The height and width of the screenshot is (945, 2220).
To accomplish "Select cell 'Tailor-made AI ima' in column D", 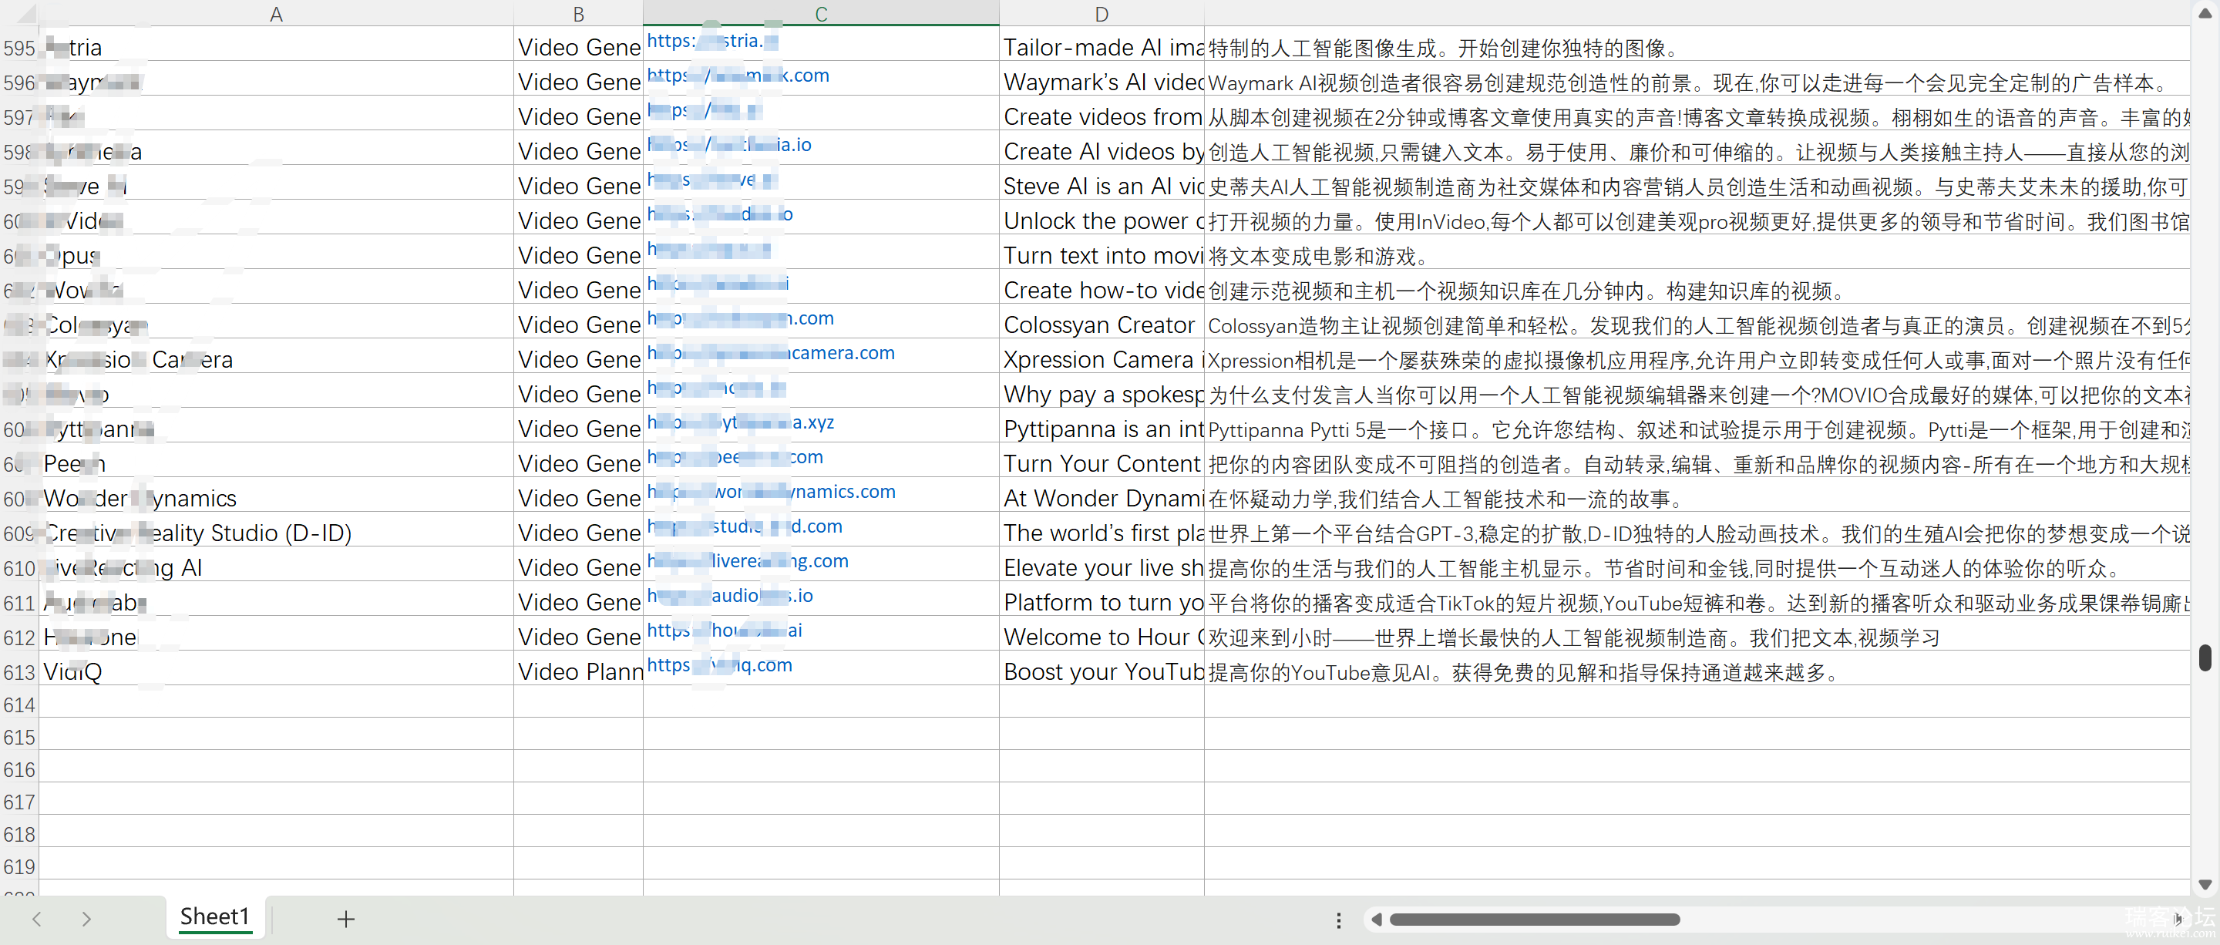I will click(x=1102, y=44).
